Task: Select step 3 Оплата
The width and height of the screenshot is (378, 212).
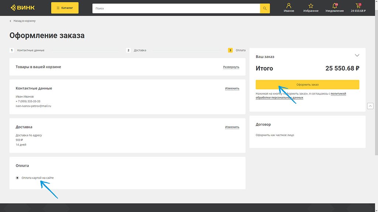Action: pyautogui.click(x=237, y=50)
